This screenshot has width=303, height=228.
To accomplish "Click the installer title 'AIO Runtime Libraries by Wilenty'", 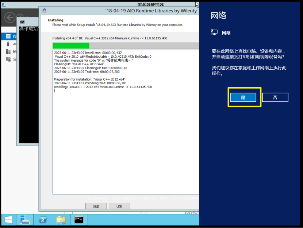I will pyautogui.click(x=151, y=11).
